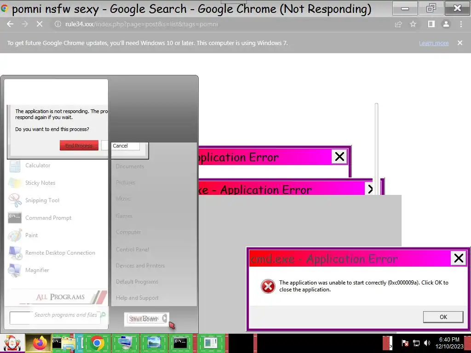Click Paint palette icon

click(15, 235)
